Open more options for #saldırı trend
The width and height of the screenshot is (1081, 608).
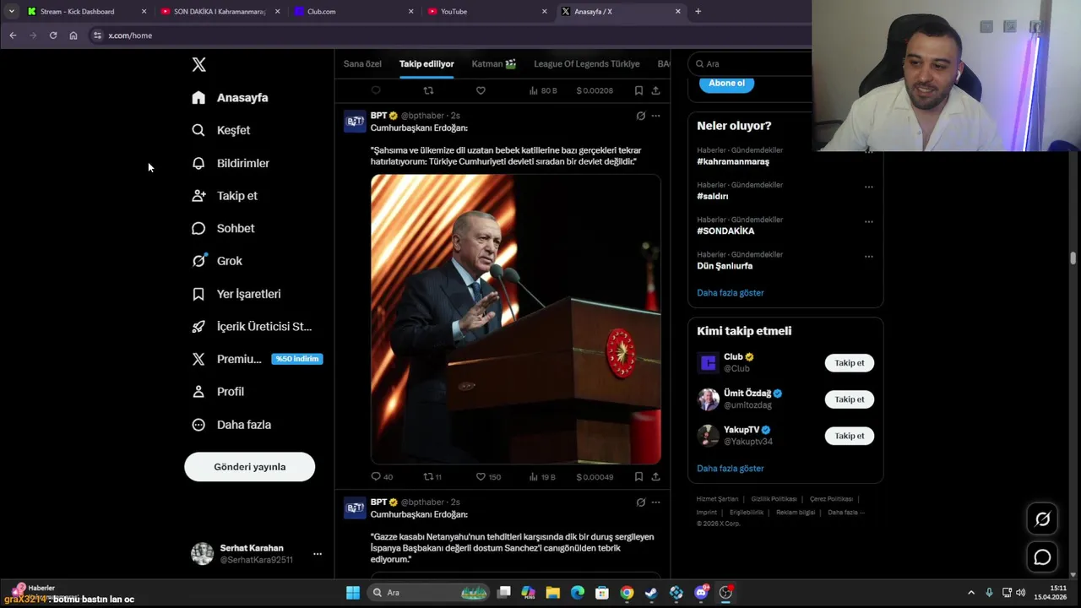tap(868, 187)
